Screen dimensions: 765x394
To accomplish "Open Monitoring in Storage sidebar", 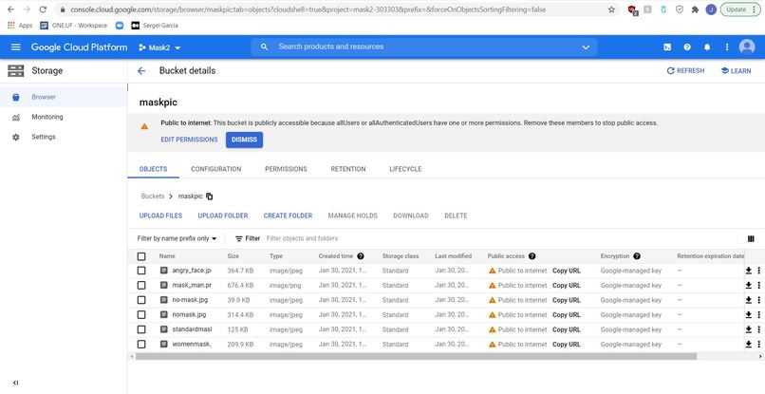I will 64,117.
